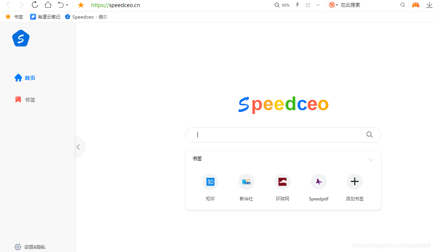This screenshot has height=252, width=434.
Task: Open the 新华社 bookmark icon
Action: (247, 182)
